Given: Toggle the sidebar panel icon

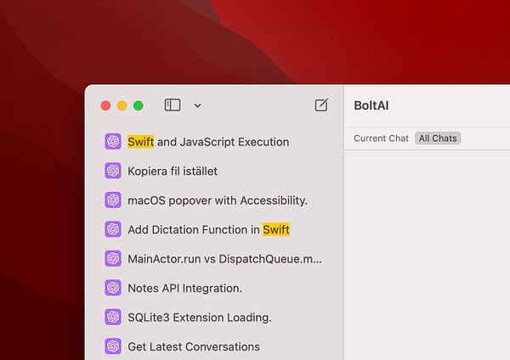Looking at the screenshot, I should (x=173, y=105).
